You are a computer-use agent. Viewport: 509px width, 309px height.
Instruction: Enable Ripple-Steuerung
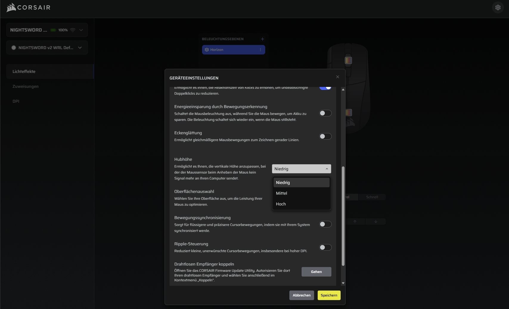[325, 247]
